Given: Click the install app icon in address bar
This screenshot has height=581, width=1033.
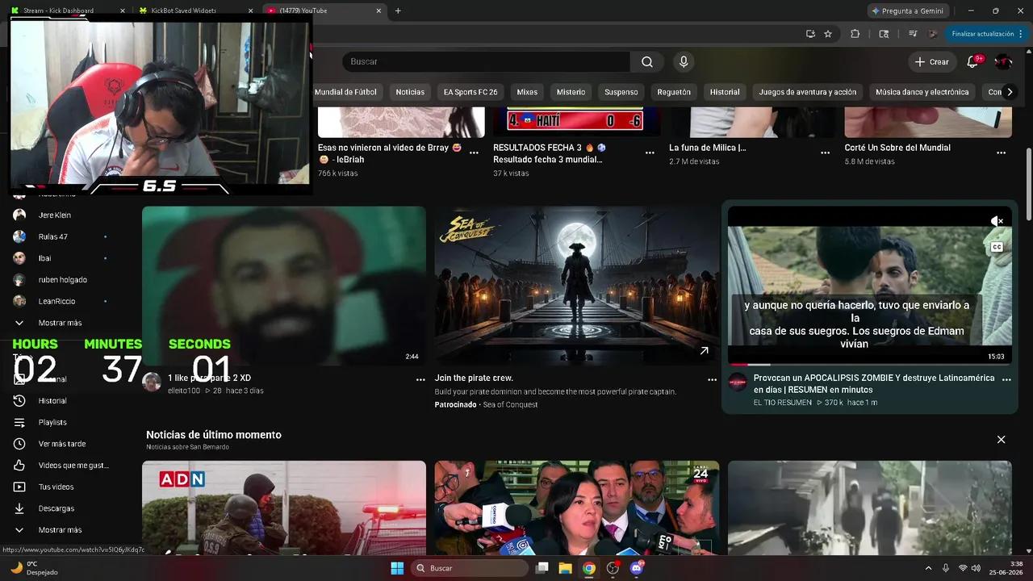Looking at the screenshot, I should (x=810, y=34).
